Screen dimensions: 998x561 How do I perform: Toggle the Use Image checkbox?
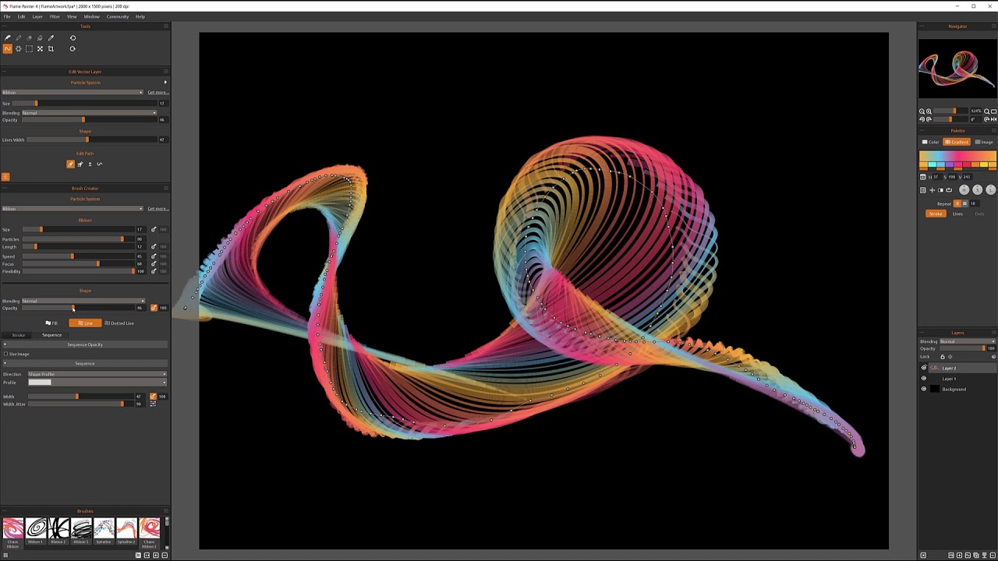tap(5, 354)
